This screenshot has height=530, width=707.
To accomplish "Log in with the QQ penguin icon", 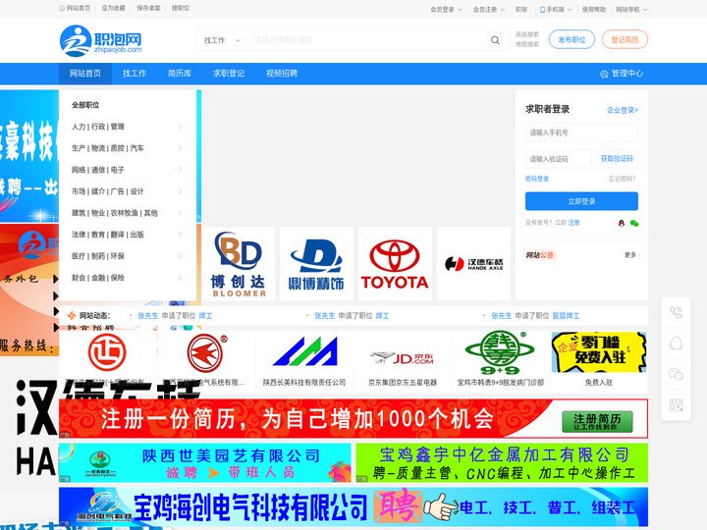I will [622, 223].
